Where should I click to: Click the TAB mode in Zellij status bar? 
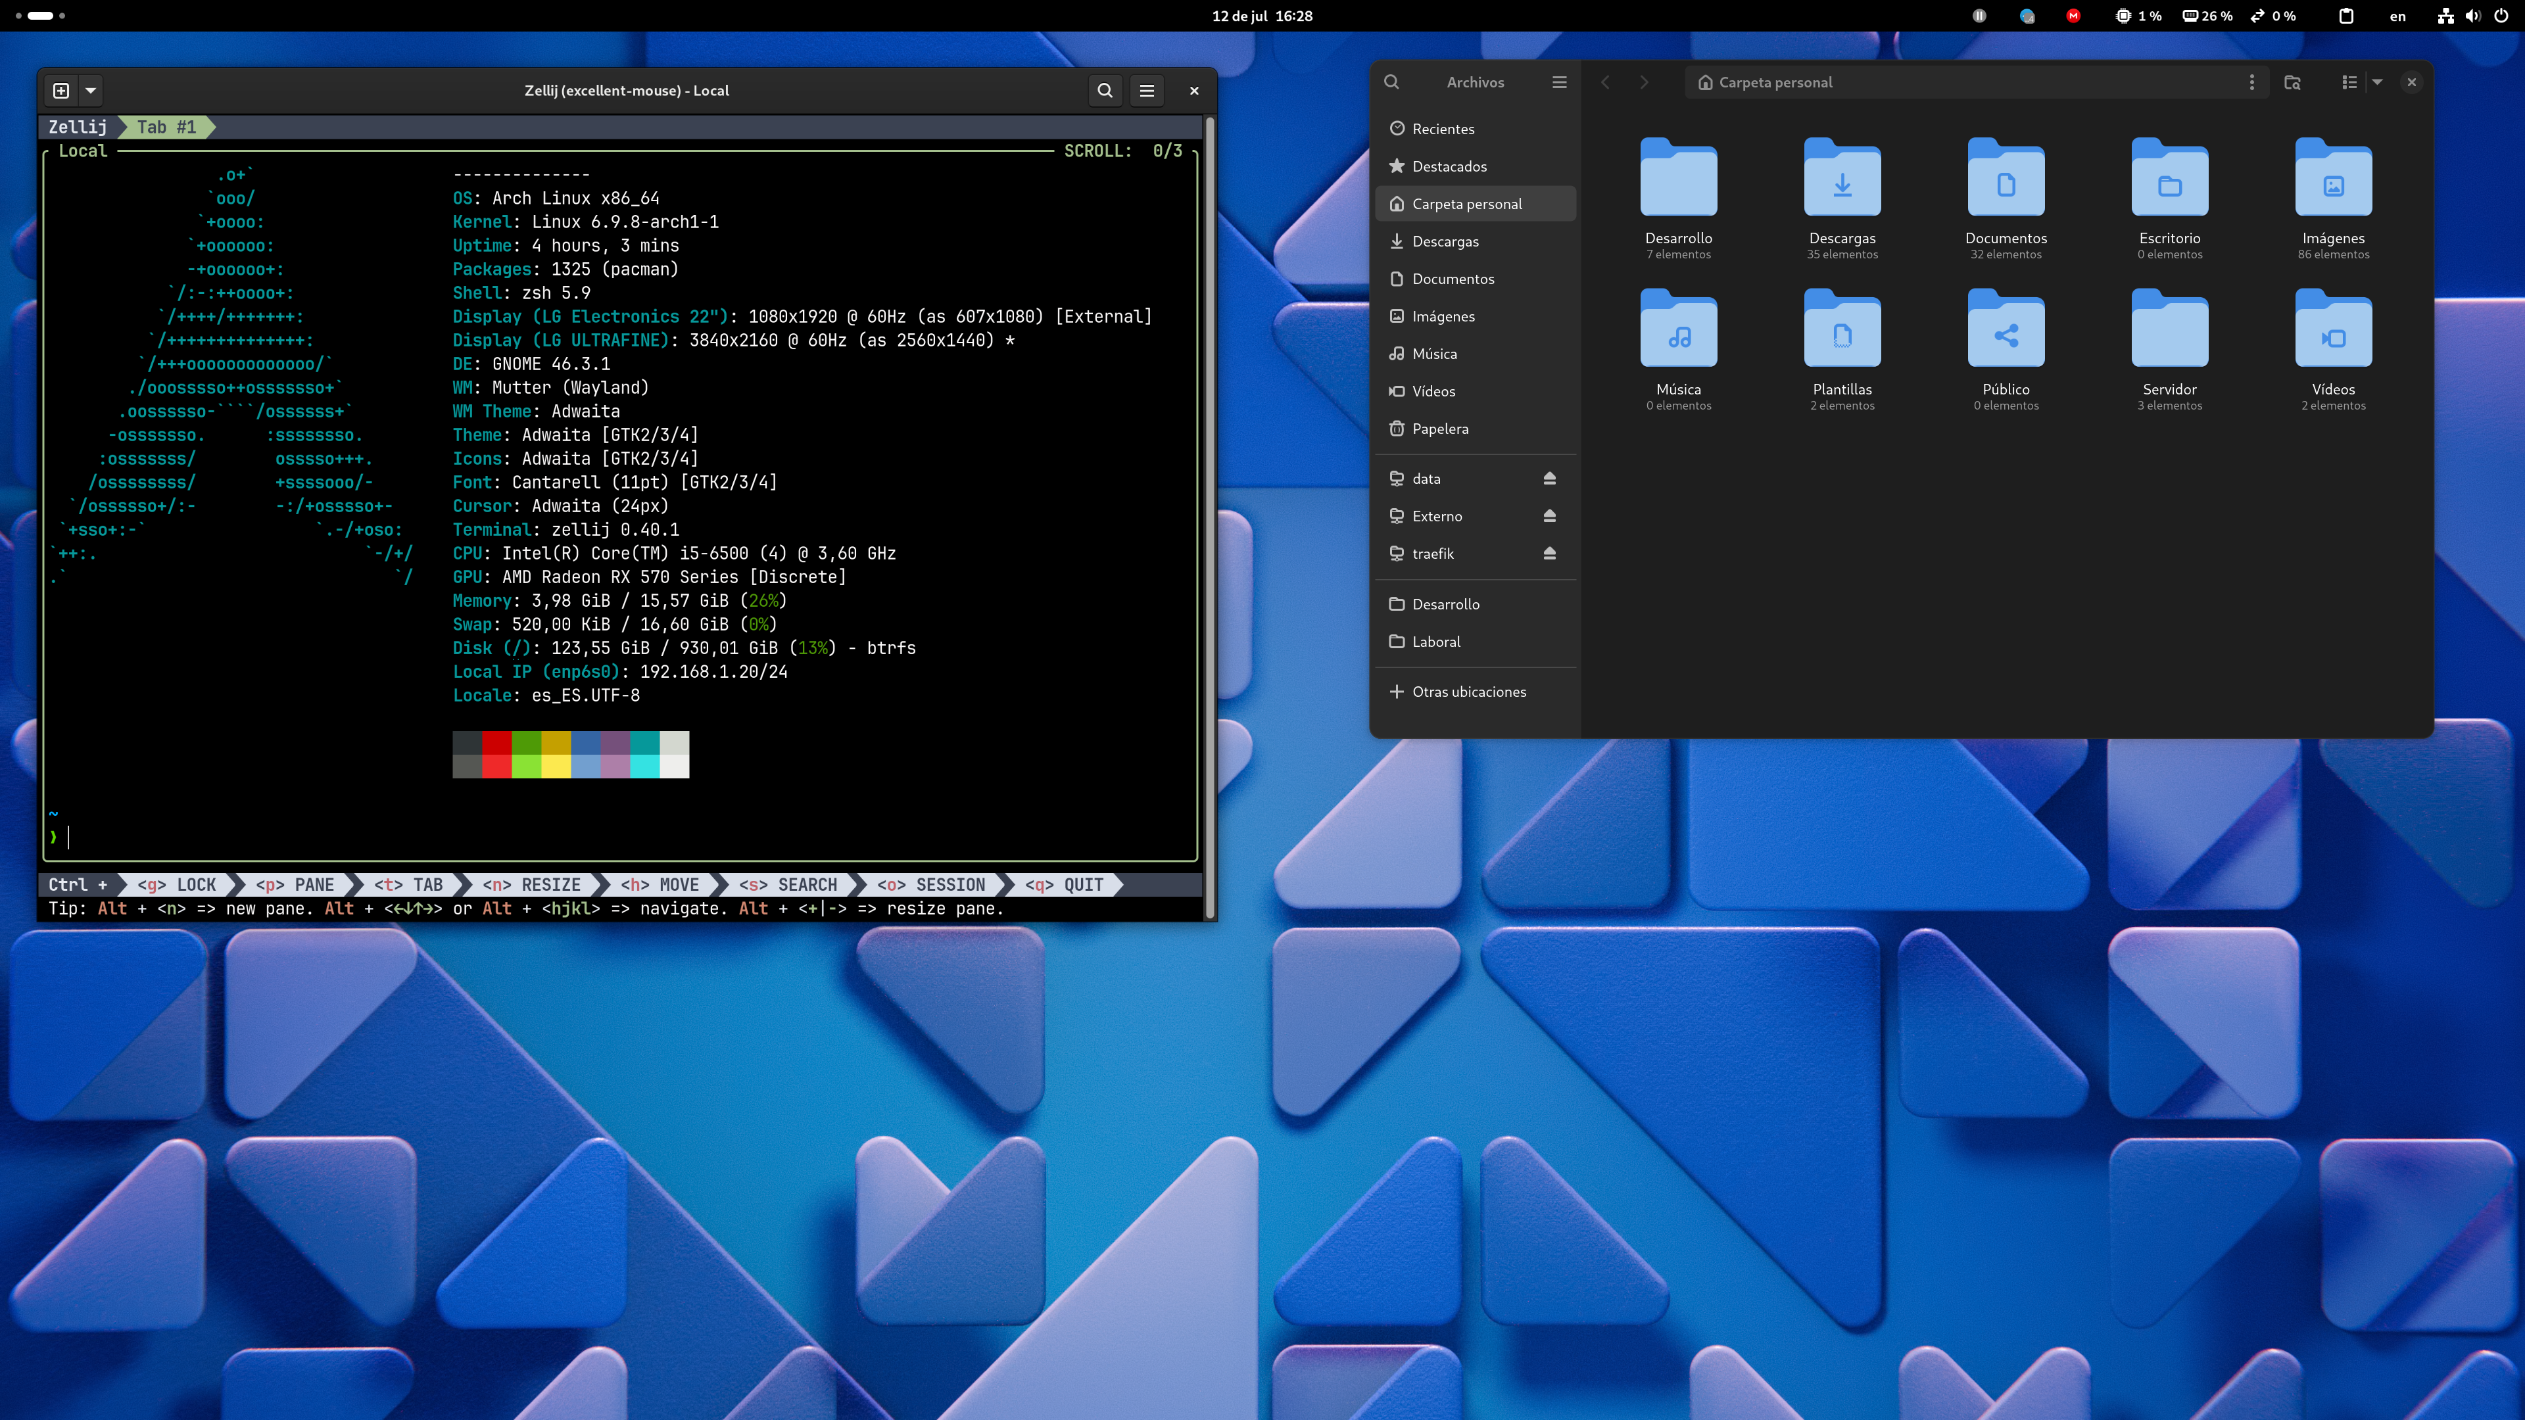click(x=409, y=885)
